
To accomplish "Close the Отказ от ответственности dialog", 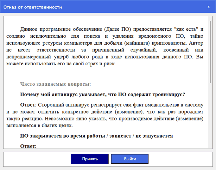I will (x=208, y=7).
